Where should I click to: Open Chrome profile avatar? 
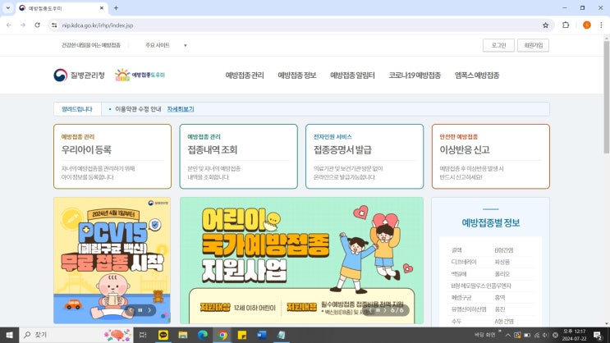click(x=587, y=25)
